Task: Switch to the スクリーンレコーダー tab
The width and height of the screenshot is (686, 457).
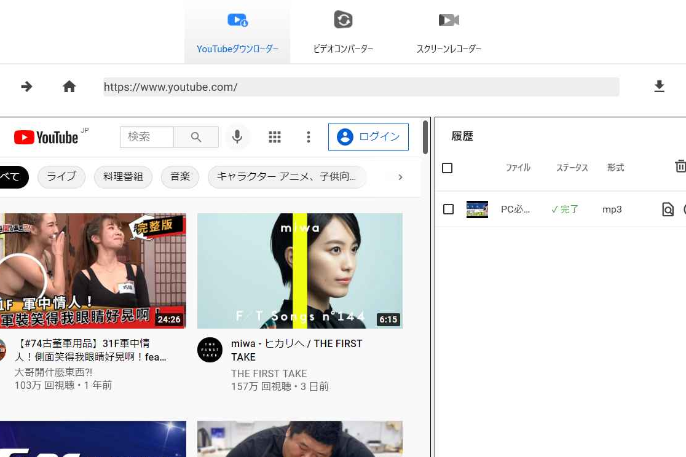Action: click(449, 32)
